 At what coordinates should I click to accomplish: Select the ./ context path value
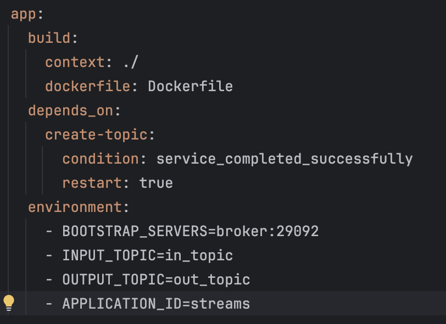tap(131, 62)
